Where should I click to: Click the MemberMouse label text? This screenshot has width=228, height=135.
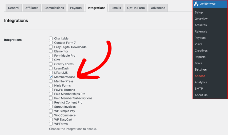[65, 77]
